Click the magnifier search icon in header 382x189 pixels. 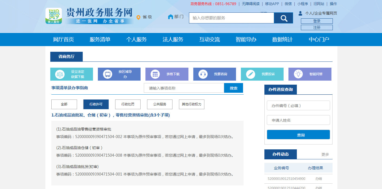click(x=283, y=18)
